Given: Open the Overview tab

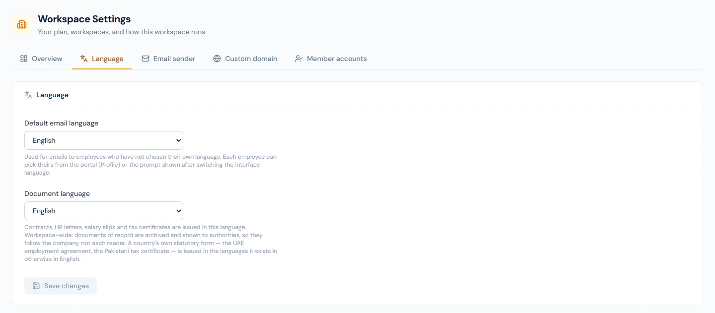Looking at the screenshot, I should coord(41,59).
